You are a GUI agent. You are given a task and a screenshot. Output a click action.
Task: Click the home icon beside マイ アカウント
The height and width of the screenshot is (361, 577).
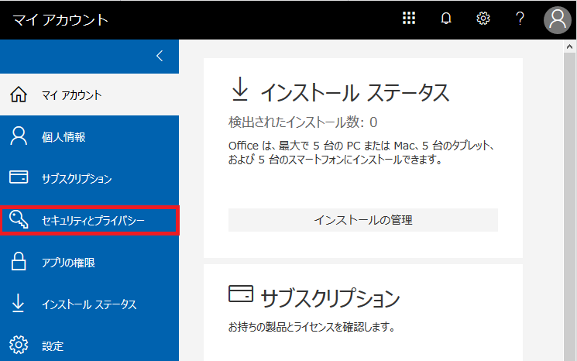click(19, 95)
